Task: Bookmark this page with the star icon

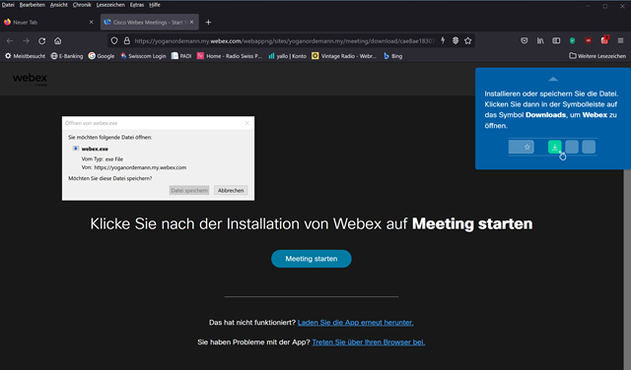Action: coord(467,40)
